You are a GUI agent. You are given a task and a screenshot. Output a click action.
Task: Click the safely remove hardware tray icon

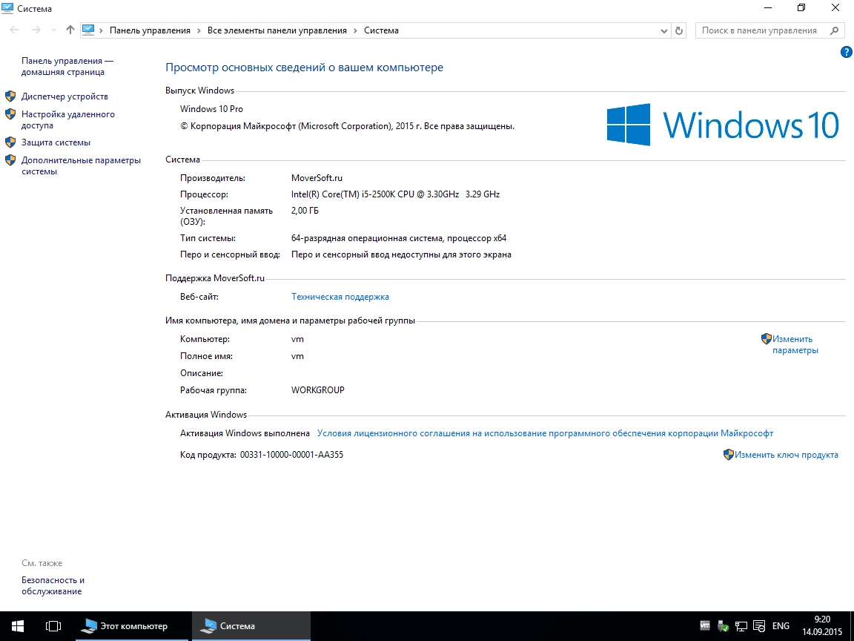pos(723,626)
